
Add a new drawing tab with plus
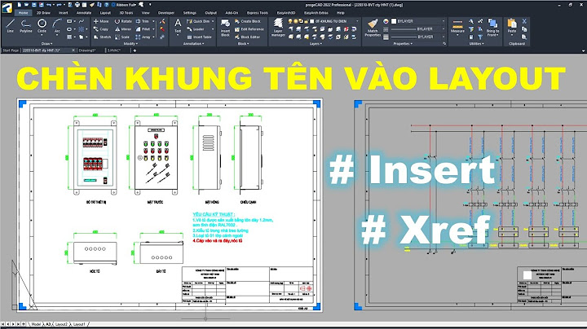point(135,50)
